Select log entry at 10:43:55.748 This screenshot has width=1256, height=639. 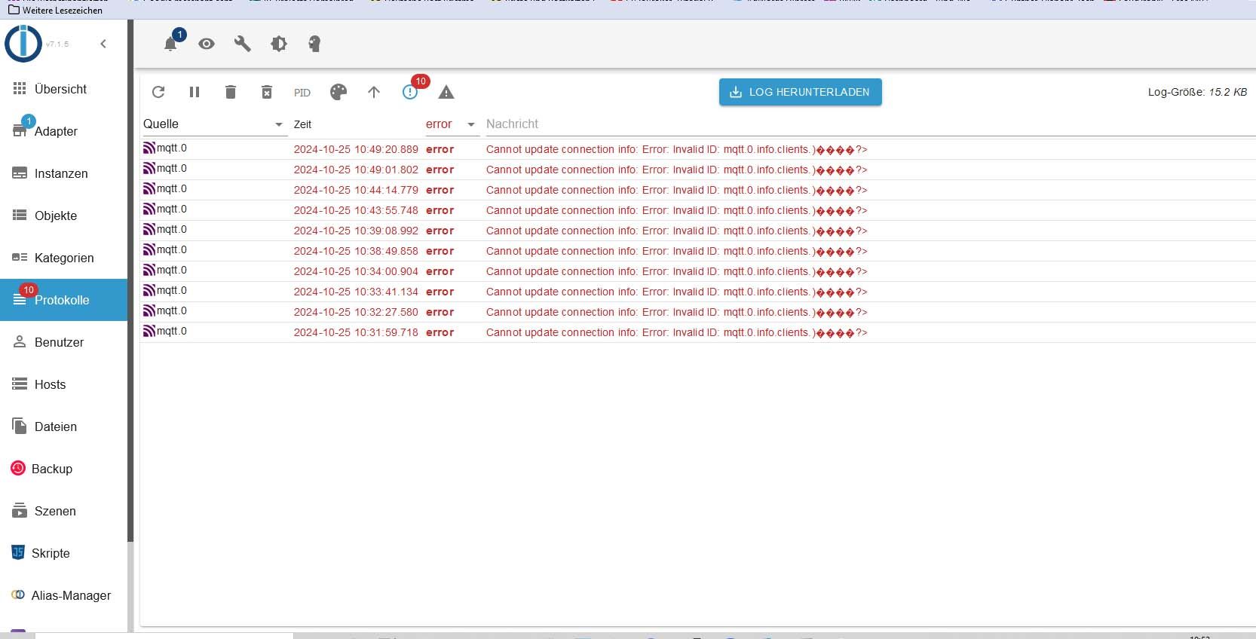click(x=697, y=210)
